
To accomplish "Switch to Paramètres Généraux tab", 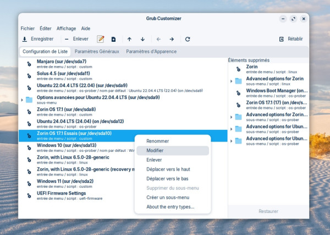I will pos(96,52).
